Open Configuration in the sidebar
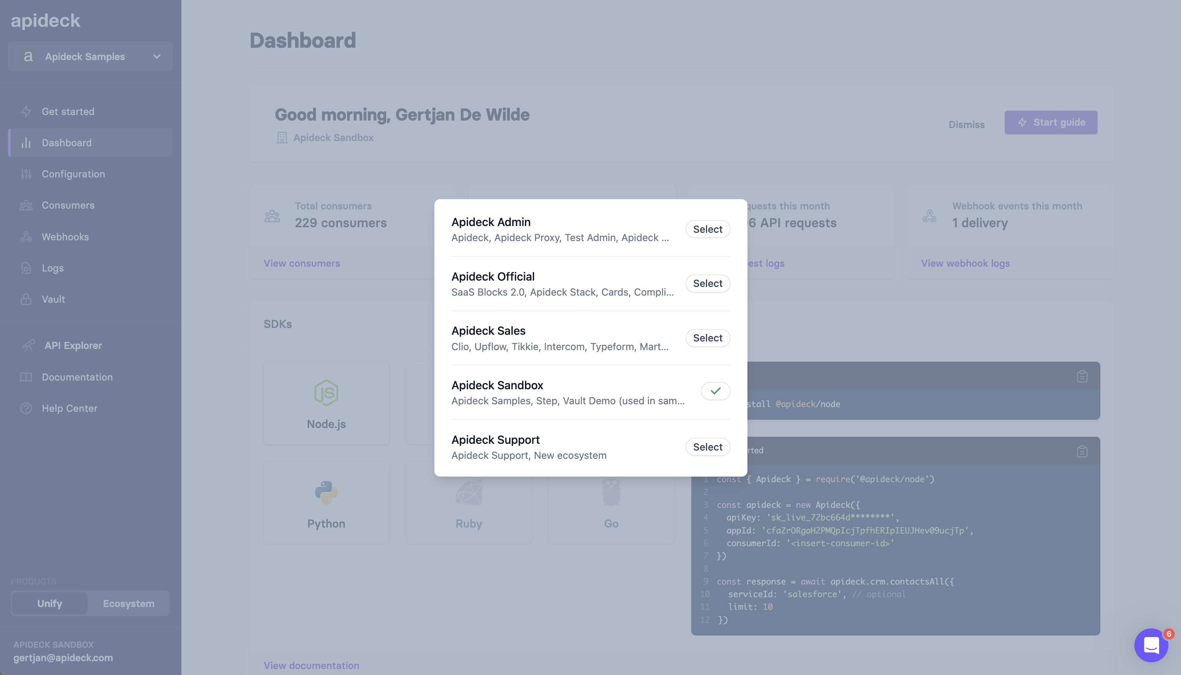 pos(90,174)
